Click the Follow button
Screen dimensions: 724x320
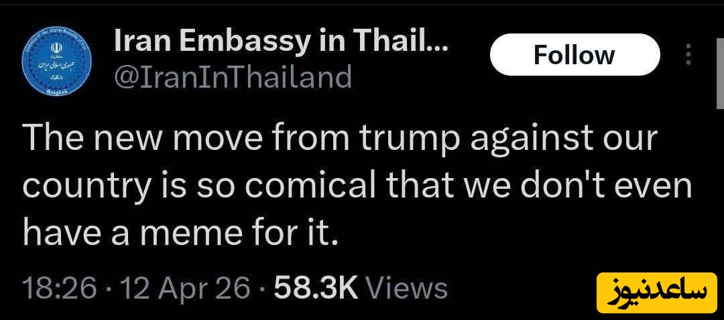(x=574, y=55)
